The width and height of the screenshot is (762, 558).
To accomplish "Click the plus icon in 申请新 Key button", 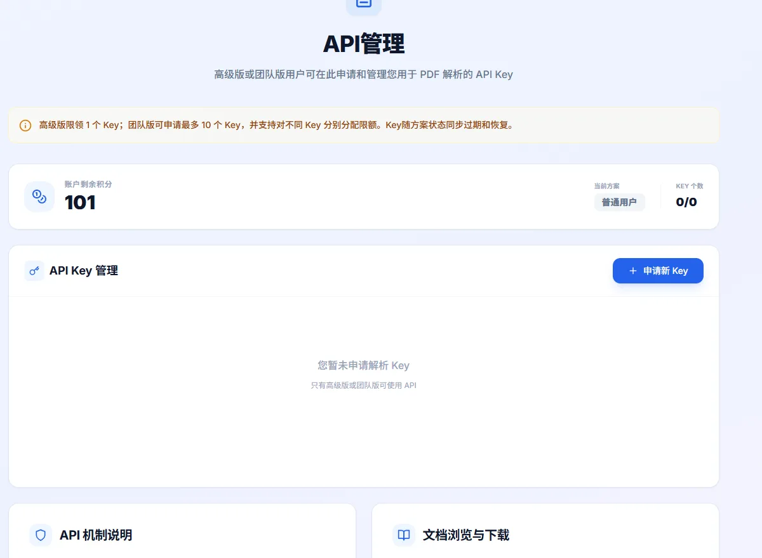I will (632, 271).
